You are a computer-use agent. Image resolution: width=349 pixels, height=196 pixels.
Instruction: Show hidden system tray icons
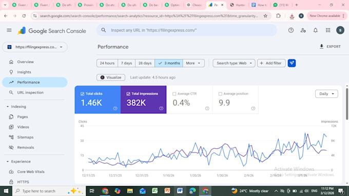(x=276, y=191)
